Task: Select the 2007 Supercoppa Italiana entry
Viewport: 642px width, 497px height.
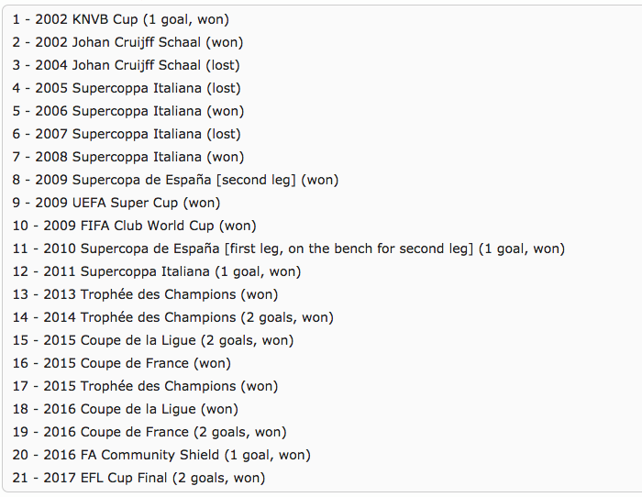Action: coord(127,134)
